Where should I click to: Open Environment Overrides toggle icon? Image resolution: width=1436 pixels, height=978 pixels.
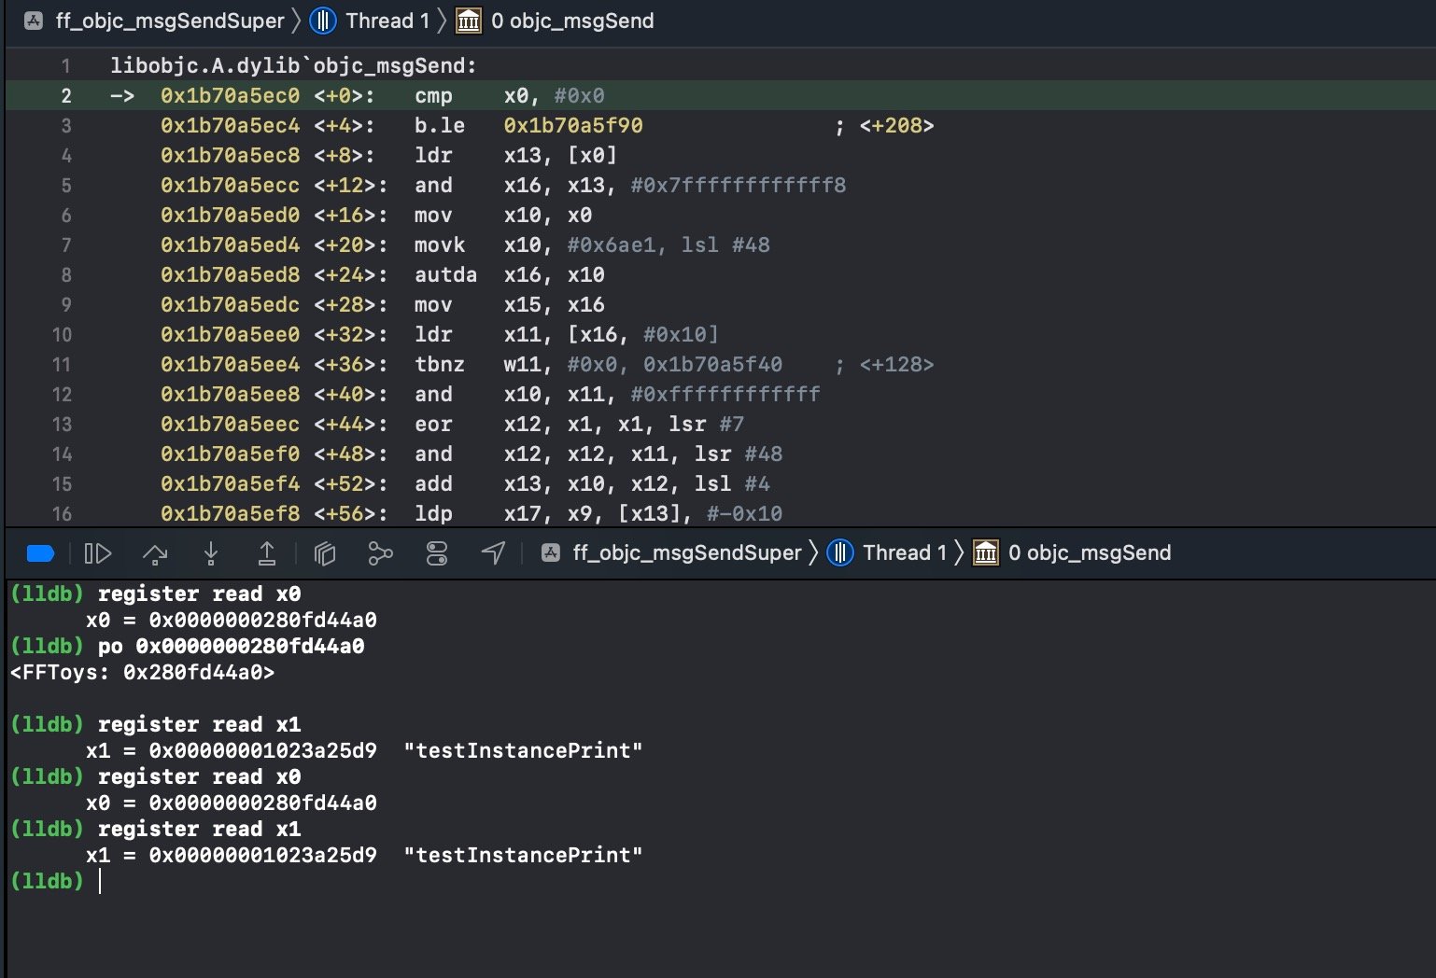pyautogui.click(x=437, y=553)
